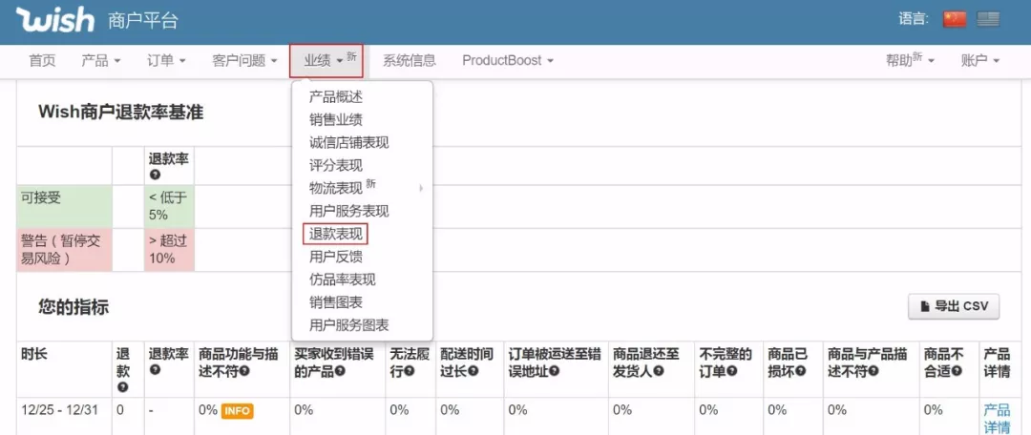Click the 导出 CSV button
Viewport: 1031px width, 435px height.
click(953, 306)
